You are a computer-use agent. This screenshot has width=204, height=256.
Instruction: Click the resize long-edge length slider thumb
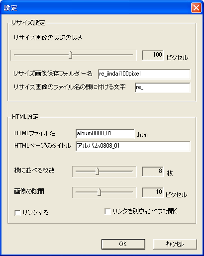70,55
